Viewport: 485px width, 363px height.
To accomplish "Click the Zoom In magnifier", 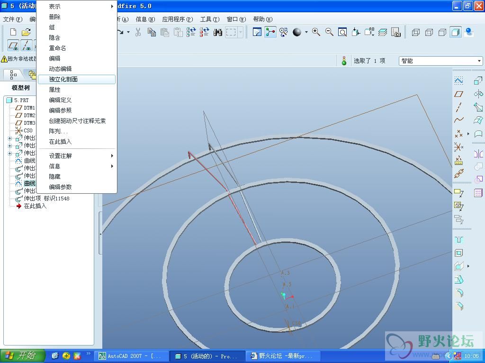I will (316, 32).
